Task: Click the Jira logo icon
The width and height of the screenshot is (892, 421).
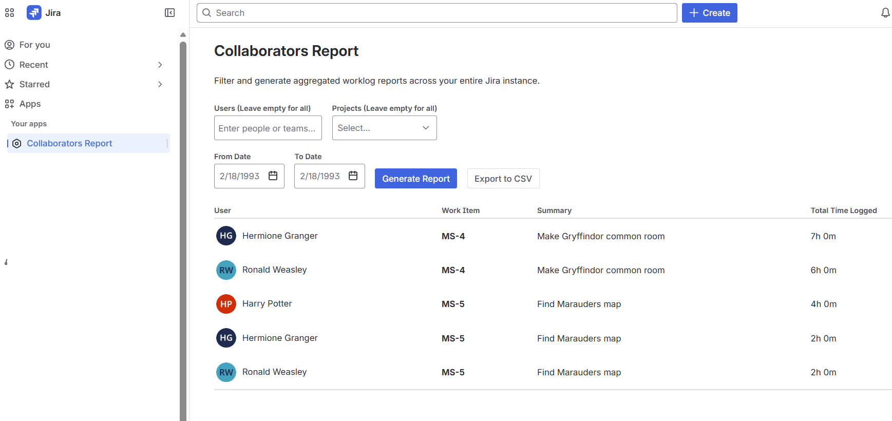Action: point(34,13)
